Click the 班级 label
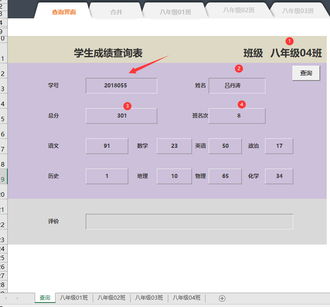 pos(253,53)
